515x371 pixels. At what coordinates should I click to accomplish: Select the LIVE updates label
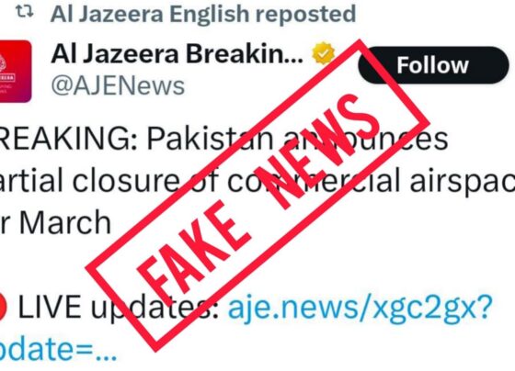119,307
